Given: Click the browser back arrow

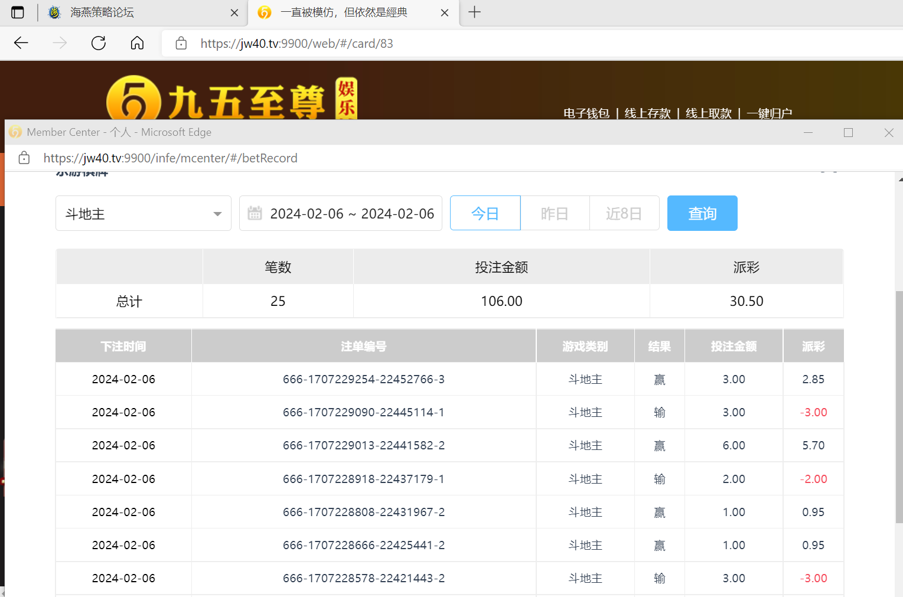Looking at the screenshot, I should pyautogui.click(x=21, y=43).
